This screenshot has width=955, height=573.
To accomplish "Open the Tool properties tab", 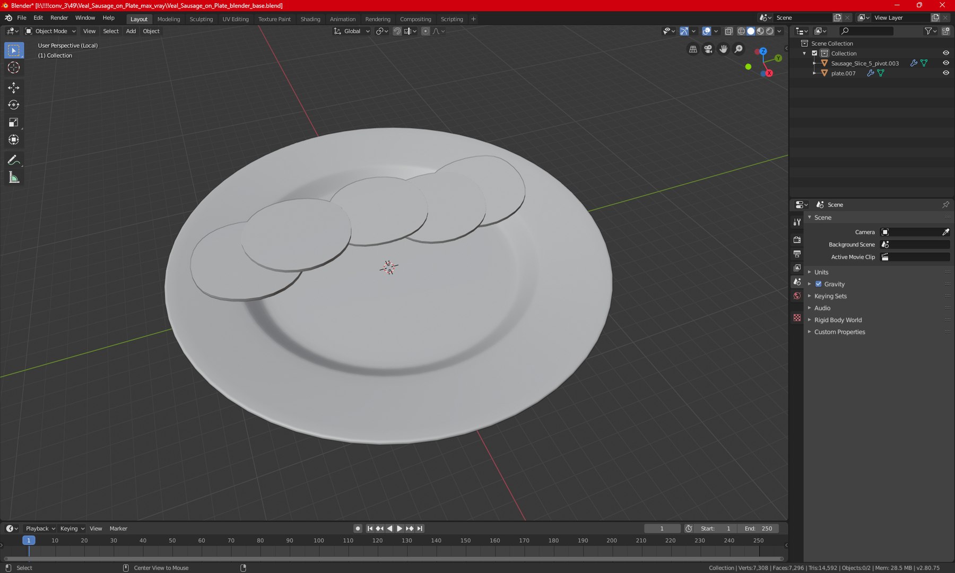I will click(x=797, y=222).
